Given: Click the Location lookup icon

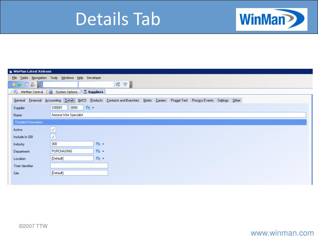Looking at the screenshot, I should 98,158.
